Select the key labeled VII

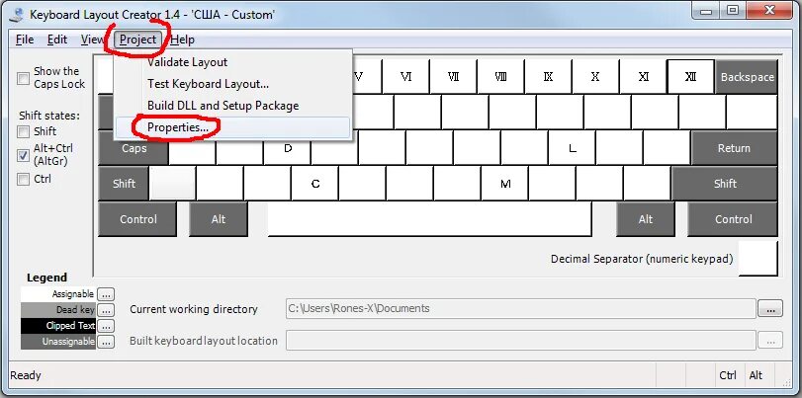[x=453, y=77]
